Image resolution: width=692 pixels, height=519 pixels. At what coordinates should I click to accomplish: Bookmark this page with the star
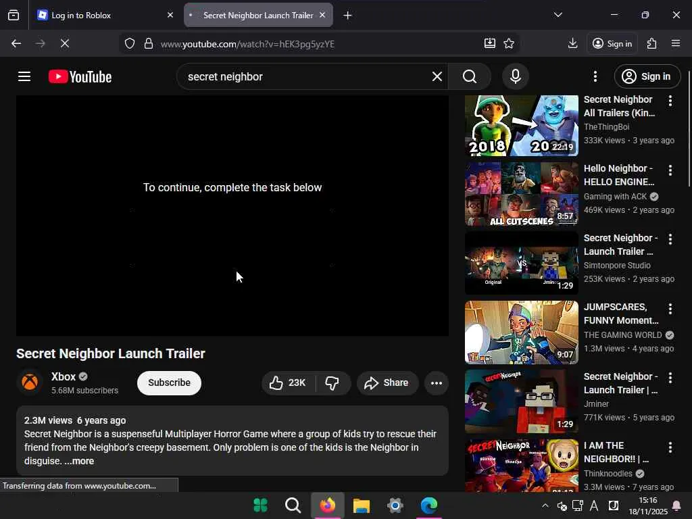tap(509, 43)
